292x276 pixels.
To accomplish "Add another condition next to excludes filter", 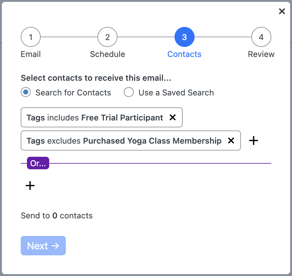I will point(253,141).
